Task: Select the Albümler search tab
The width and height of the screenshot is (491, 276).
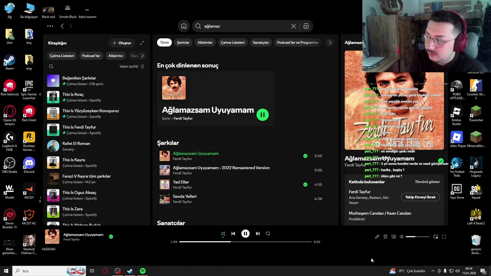Action: (205, 43)
